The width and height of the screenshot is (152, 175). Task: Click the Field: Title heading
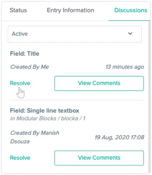tap(25, 54)
